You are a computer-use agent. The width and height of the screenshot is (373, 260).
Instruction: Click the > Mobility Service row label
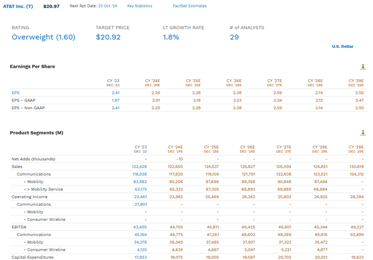(44, 189)
